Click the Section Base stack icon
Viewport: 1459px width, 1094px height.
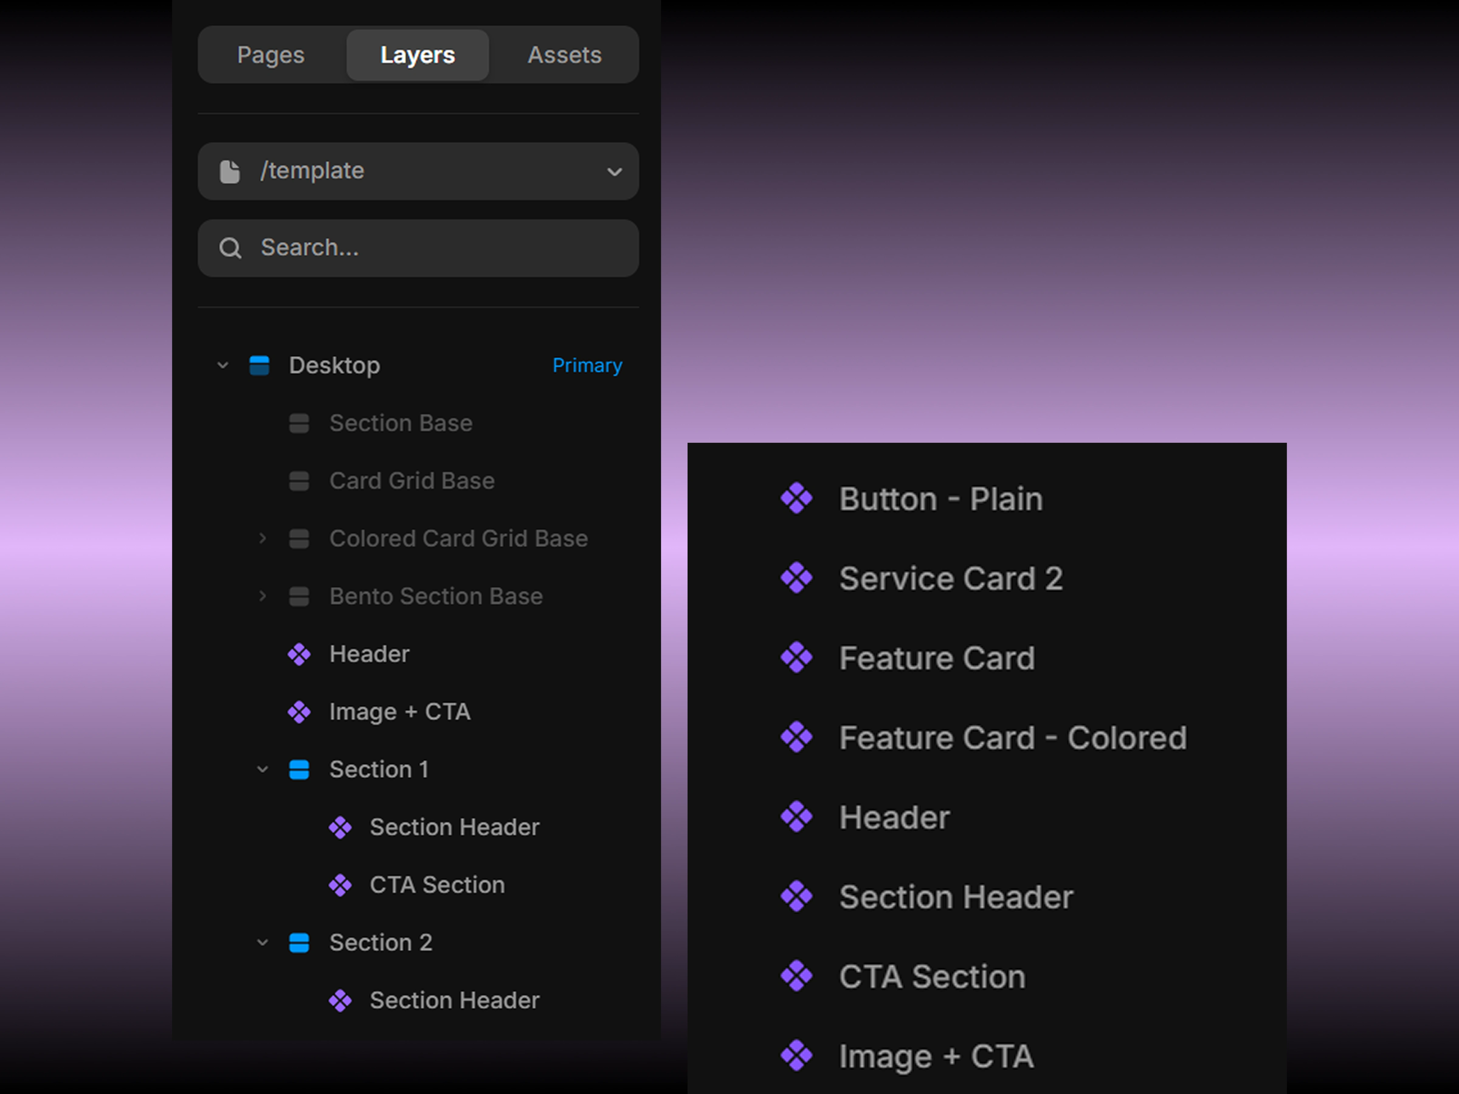[x=299, y=423]
